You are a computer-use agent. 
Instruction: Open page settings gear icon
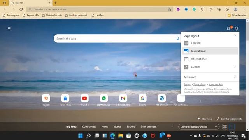click(x=236, y=28)
